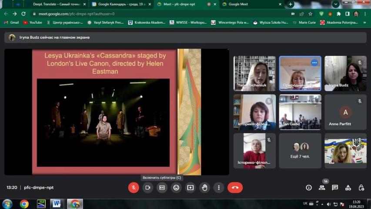Open the Gmail bookmark
The image size is (371, 209).
click(x=11, y=23)
